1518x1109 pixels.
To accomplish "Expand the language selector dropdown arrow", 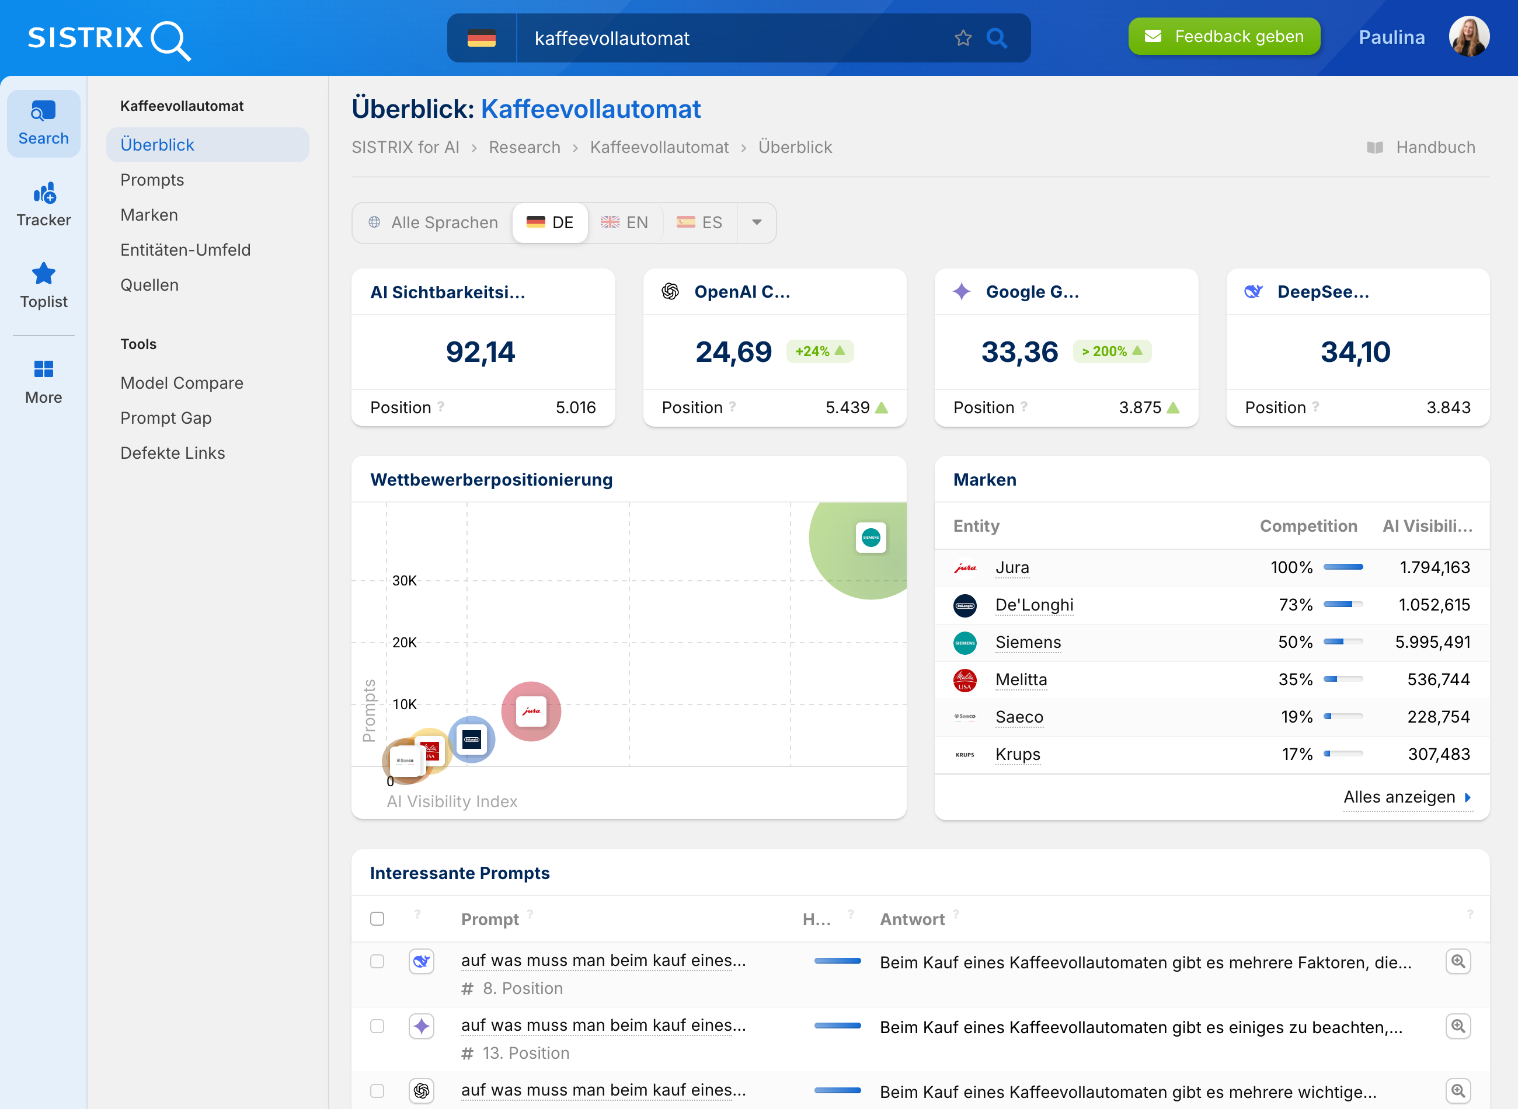I will click(757, 222).
